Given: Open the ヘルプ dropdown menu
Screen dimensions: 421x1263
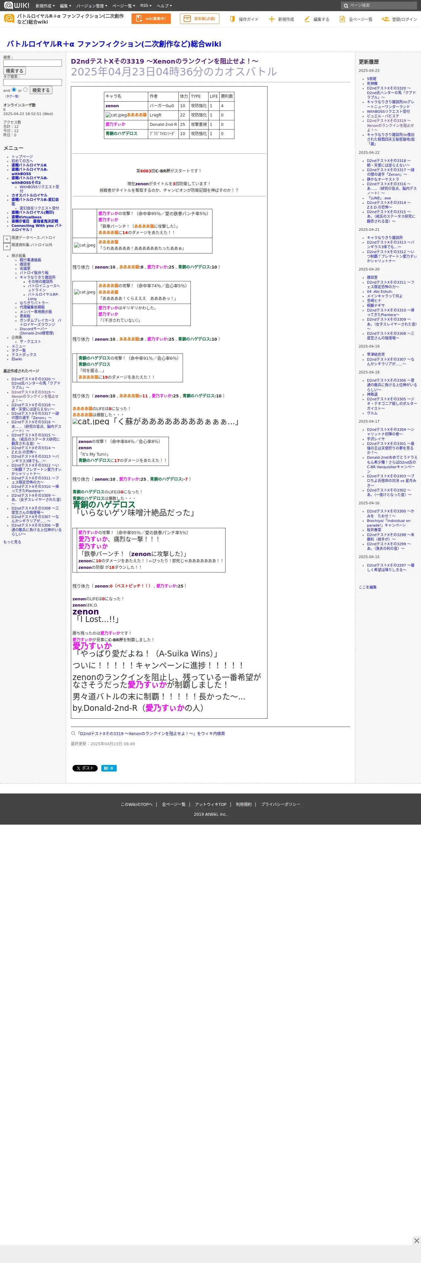Looking at the screenshot, I should pos(164,6).
